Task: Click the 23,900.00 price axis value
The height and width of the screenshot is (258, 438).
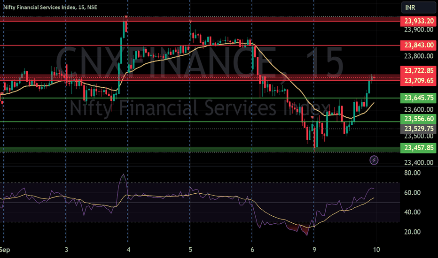Action: point(419,30)
